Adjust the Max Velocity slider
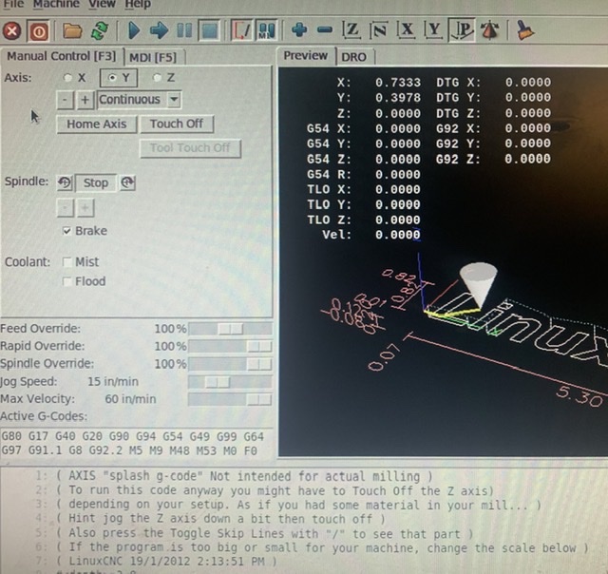The width and height of the screenshot is (608, 574). point(230,399)
